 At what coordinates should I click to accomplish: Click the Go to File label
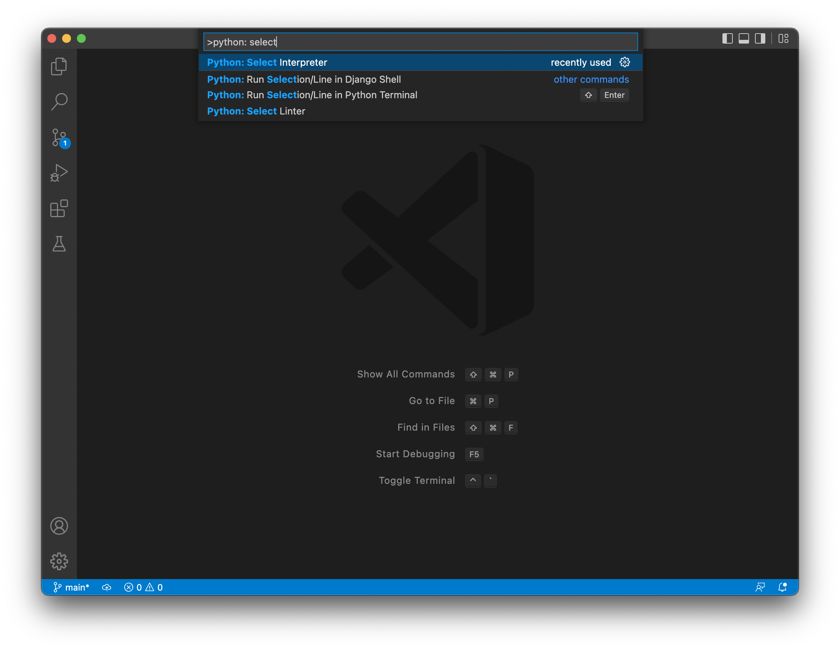click(x=431, y=401)
